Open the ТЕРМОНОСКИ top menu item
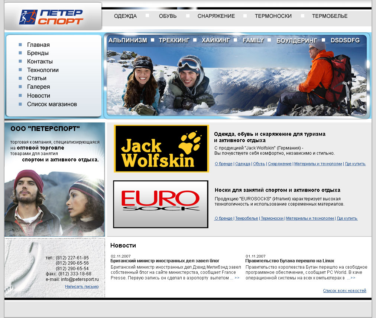This screenshot has width=376, height=318. click(273, 16)
